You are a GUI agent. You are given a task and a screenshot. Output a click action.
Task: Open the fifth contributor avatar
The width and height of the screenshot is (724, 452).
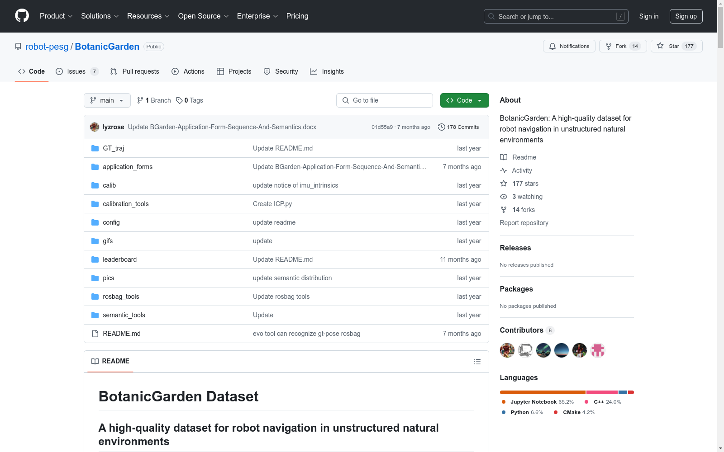580,350
